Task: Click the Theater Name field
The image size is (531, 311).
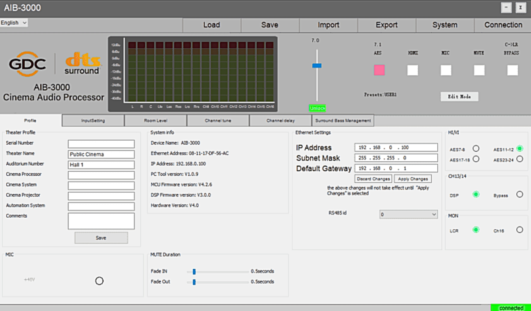Action: (x=101, y=154)
